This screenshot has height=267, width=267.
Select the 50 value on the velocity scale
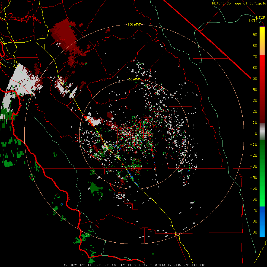pyautogui.click(x=255, y=79)
